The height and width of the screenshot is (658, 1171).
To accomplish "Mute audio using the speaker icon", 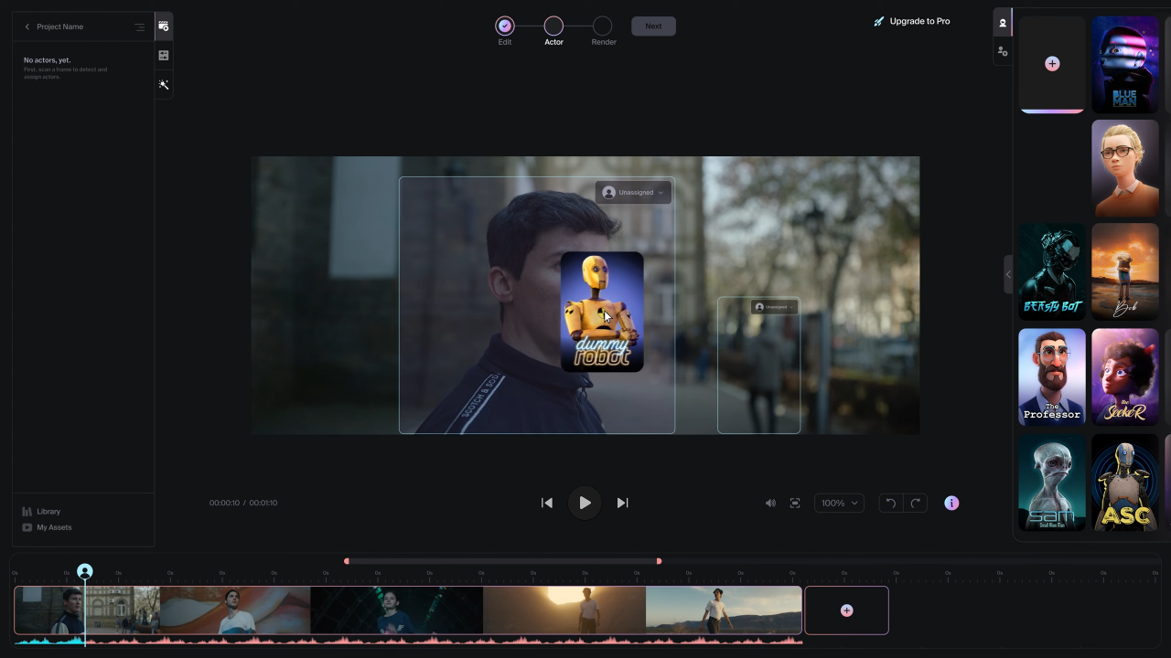I will click(x=770, y=503).
